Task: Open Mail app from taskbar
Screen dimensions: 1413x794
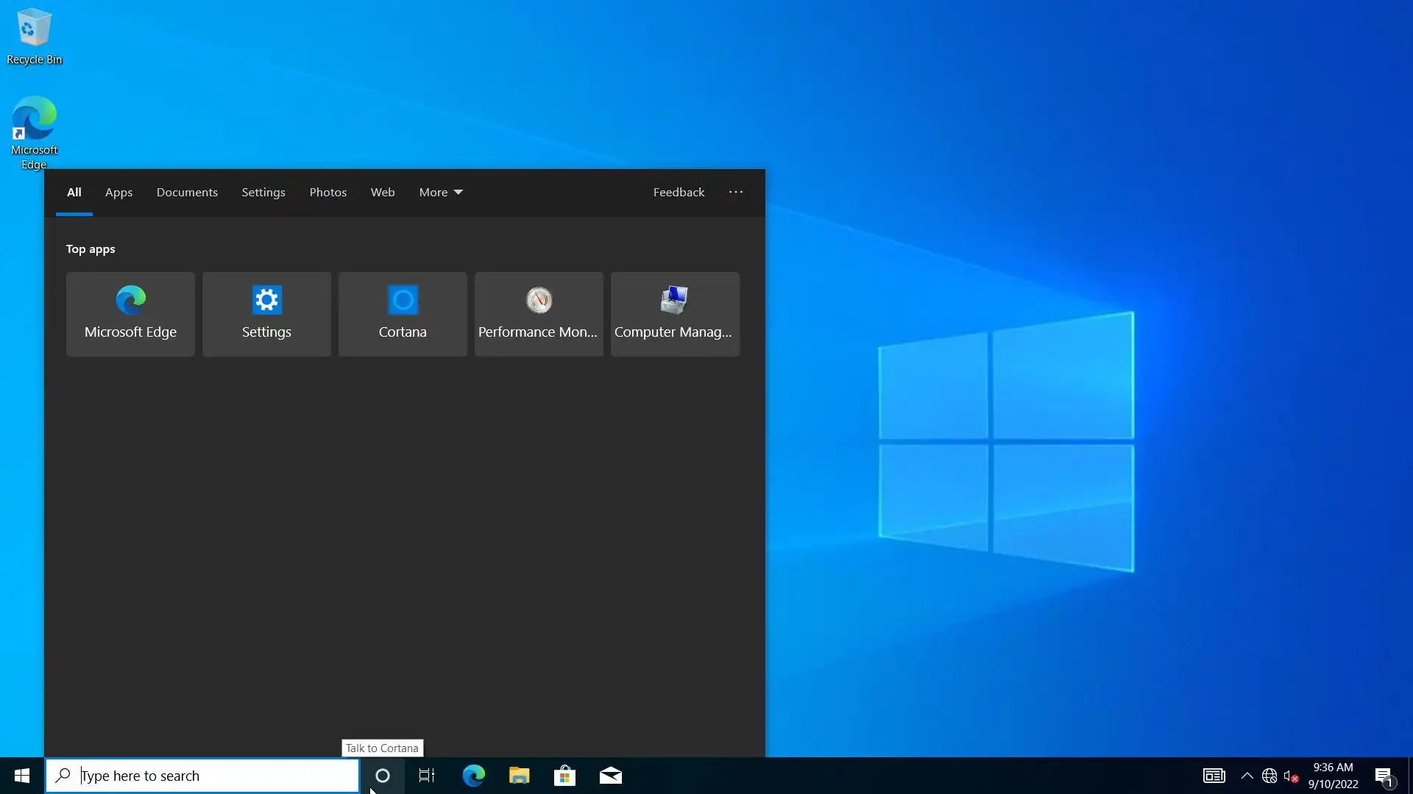Action: (610, 776)
